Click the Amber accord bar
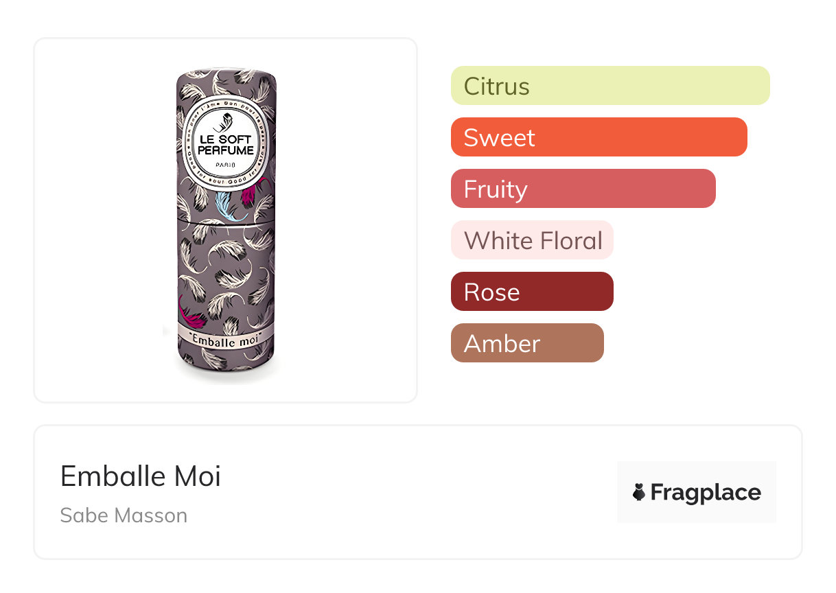Image resolution: width=836 pixels, height=593 pixels. [x=527, y=343]
